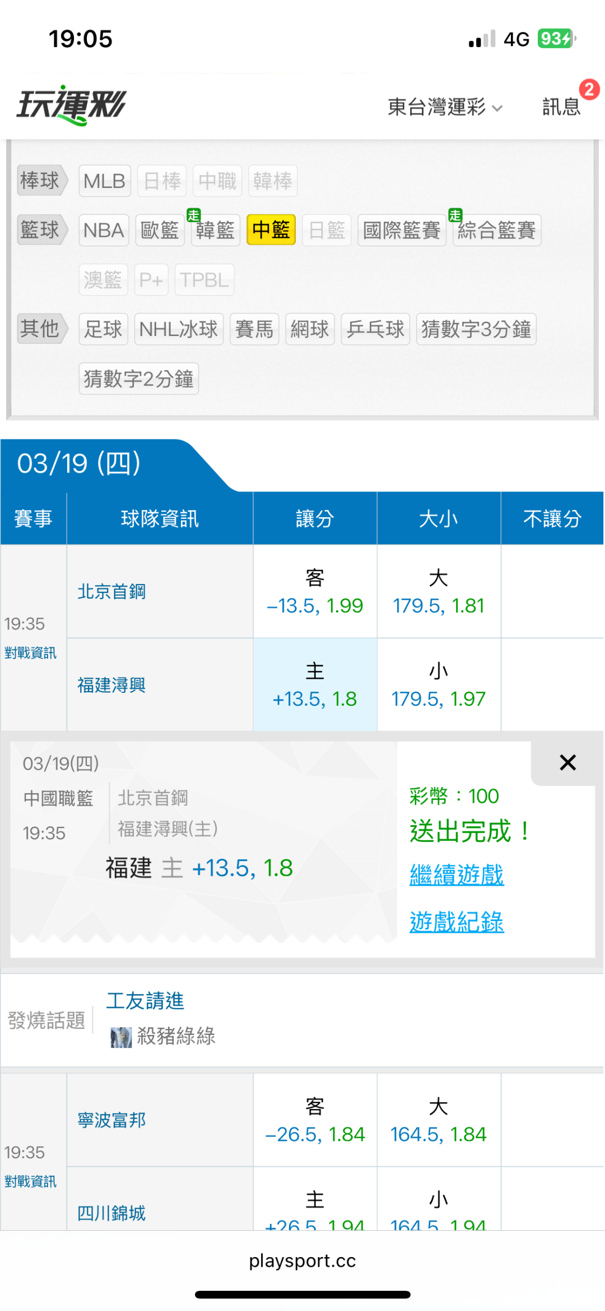Open 北京首鋼 team info

click(x=111, y=591)
